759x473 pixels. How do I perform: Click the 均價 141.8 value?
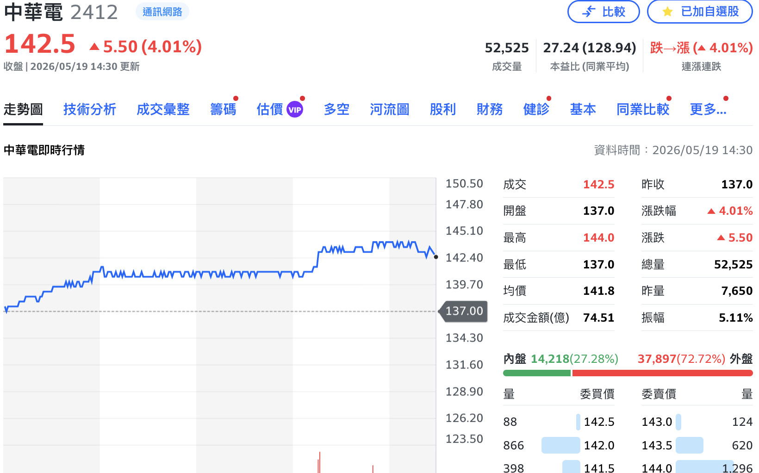pos(598,291)
